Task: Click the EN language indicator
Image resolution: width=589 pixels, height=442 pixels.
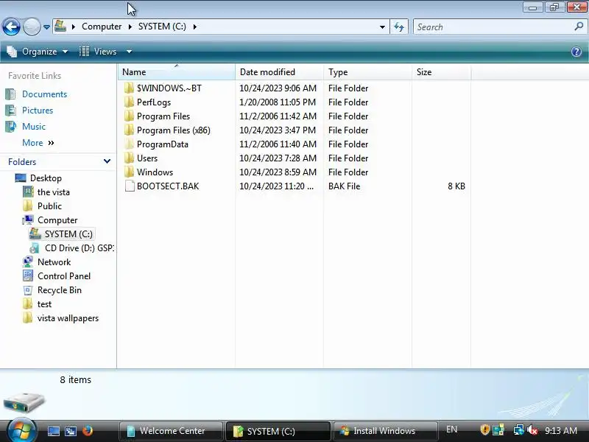Action: coord(451,429)
